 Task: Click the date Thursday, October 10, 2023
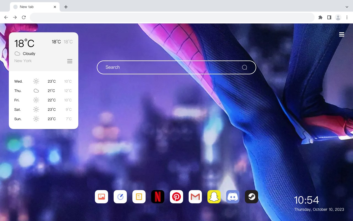point(319,209)
